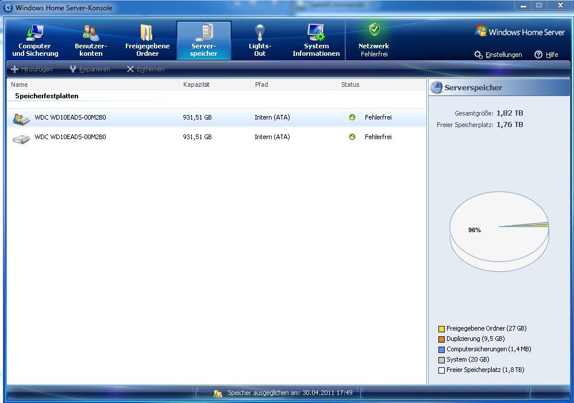Select the Serverspeicher tab
Screen dimensions: 574x403
coord(204,40)
